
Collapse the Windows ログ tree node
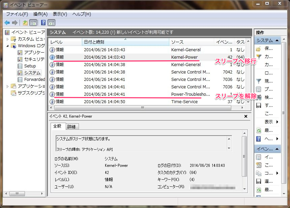(x=7, y=46)
